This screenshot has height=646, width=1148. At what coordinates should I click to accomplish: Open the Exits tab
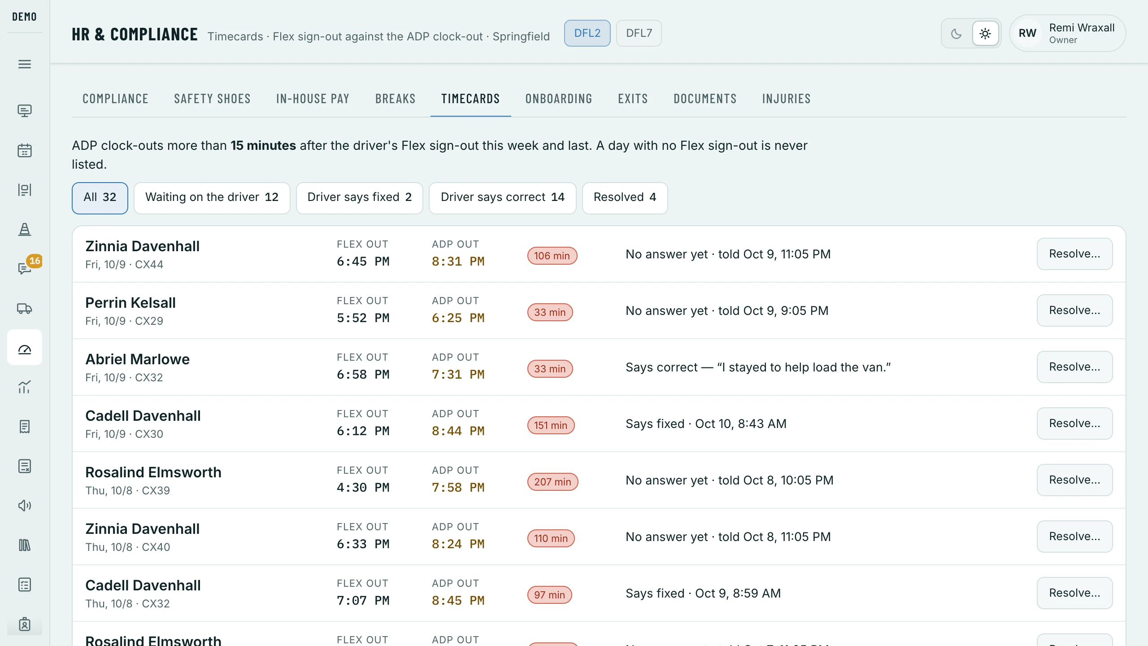(633, 99)
